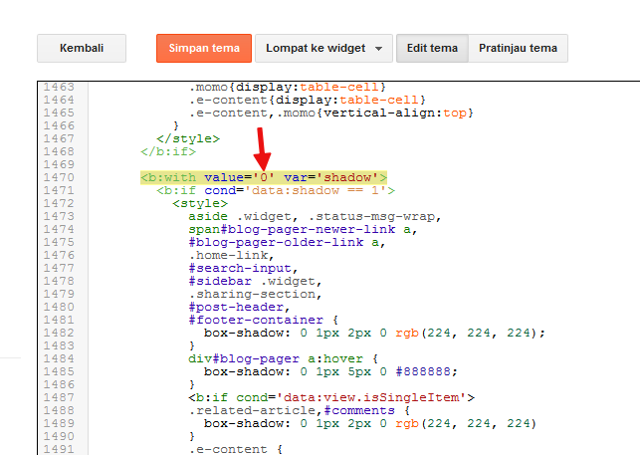
Task: Open the Lompat ke widget dropdown
Action: point(323,48)
